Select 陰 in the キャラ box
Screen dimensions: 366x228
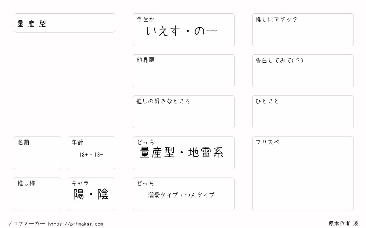[103, 194]
